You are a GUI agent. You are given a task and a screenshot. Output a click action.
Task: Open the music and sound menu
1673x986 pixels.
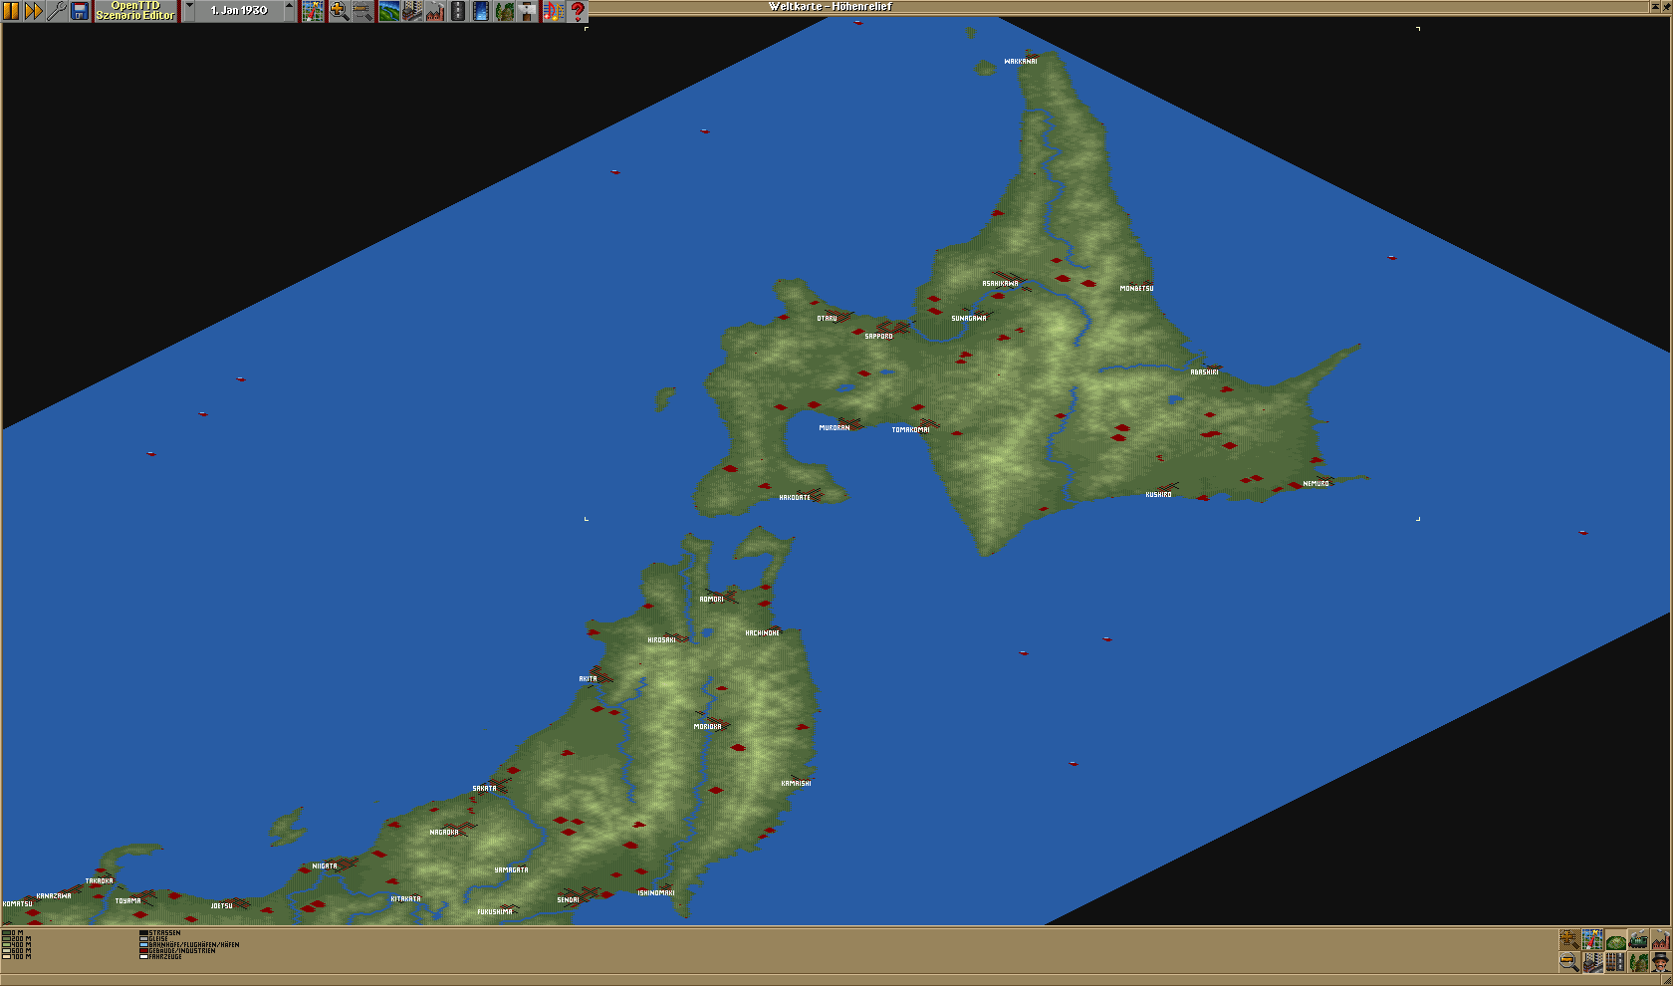553,11
